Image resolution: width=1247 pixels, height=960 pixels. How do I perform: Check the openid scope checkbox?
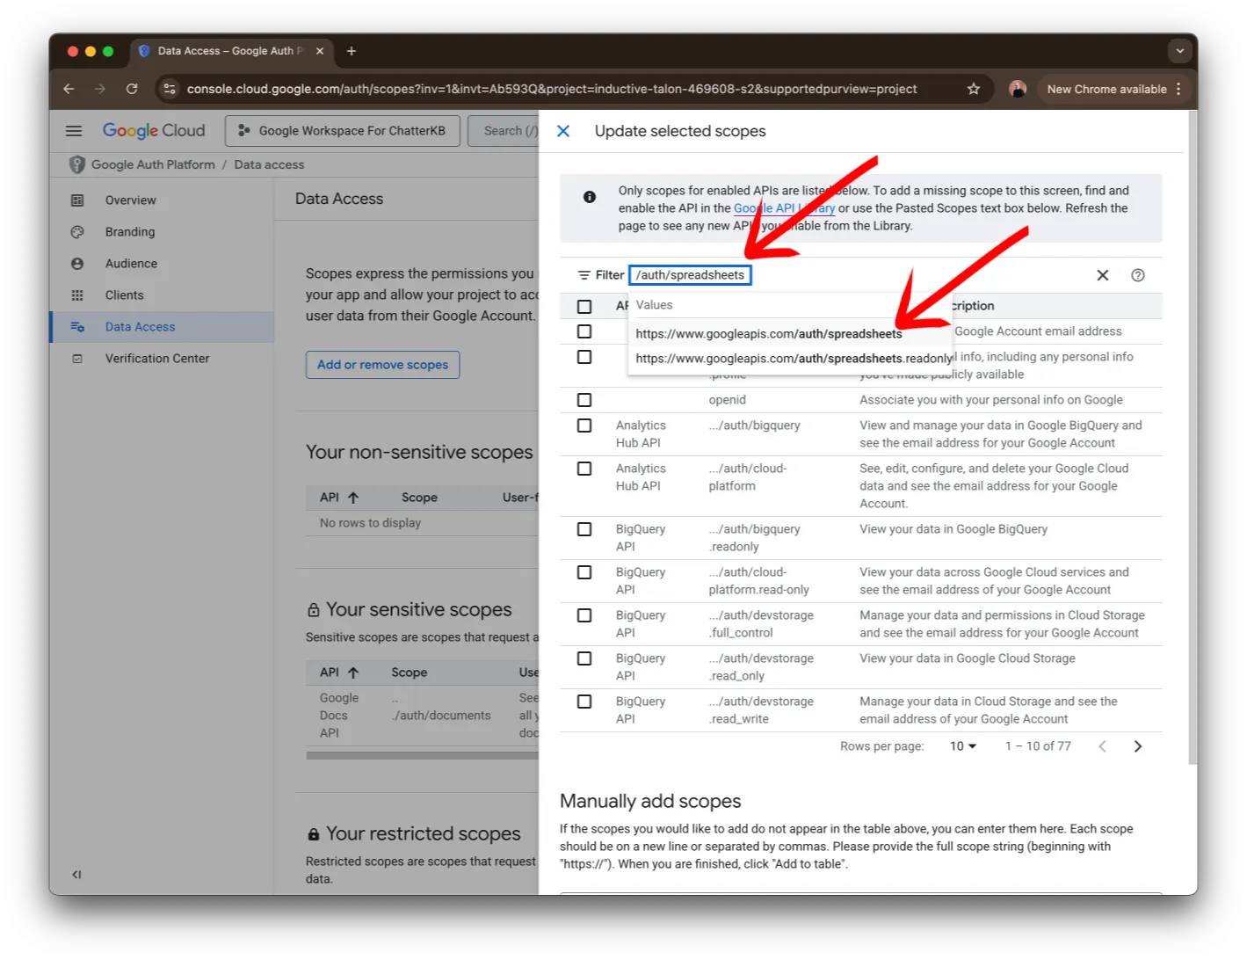(x=584, y=400)
